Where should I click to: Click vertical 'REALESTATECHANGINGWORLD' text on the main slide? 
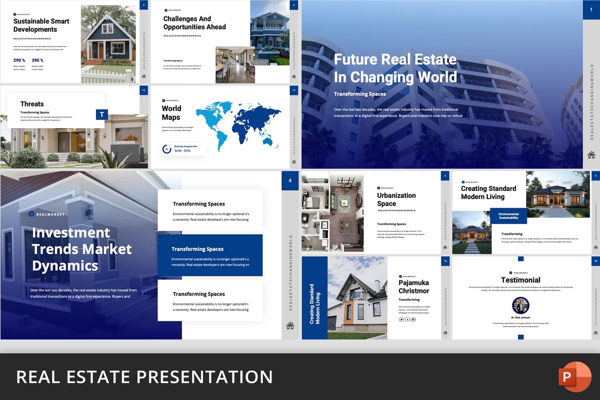coord(592,102)
